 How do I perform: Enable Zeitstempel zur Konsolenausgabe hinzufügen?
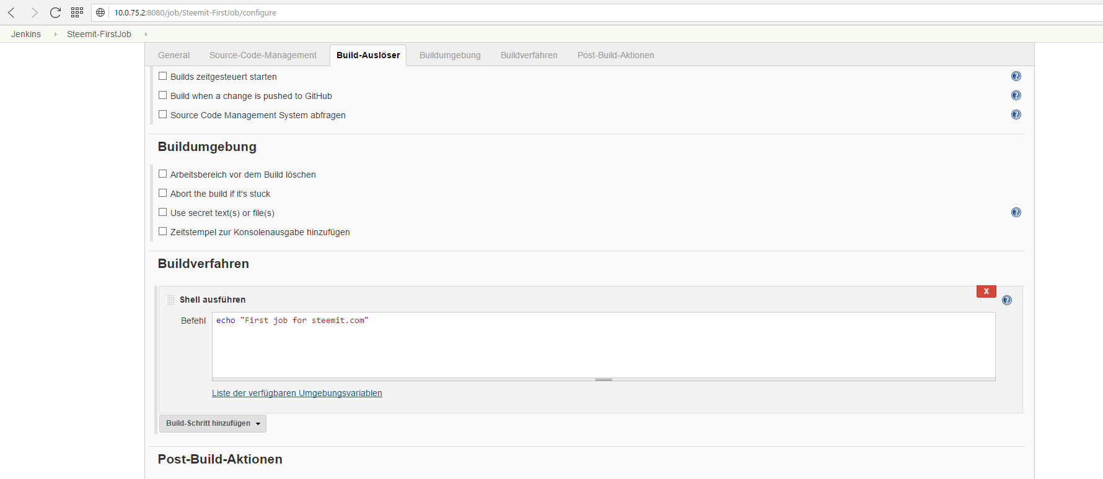(162, 231)
